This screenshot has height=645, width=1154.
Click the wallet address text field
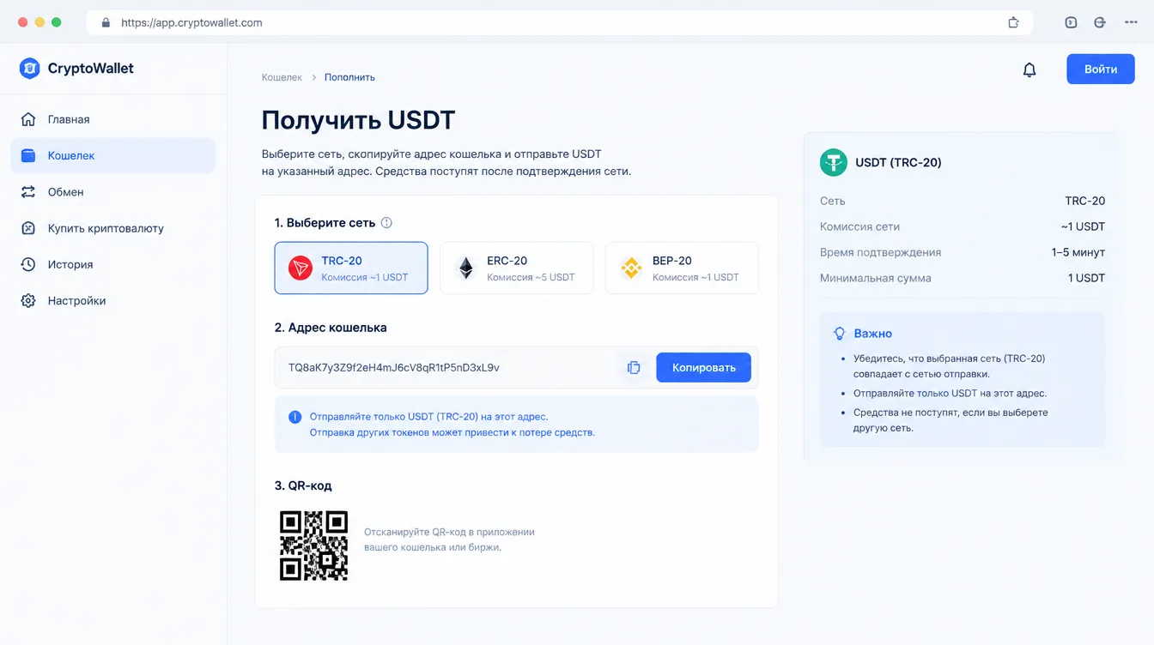click(x=517, y=367)
